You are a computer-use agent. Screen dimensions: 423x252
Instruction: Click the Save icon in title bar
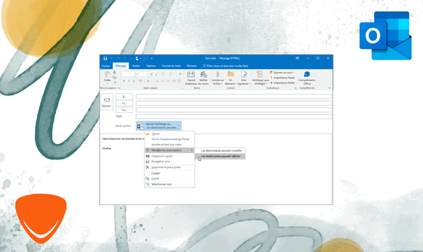click(x=105, y=58)
